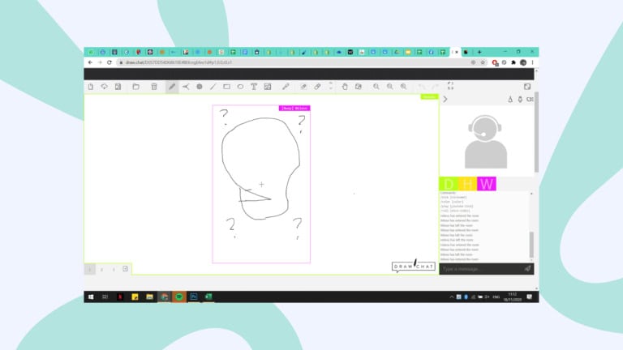Viewport: 623px width, 350px height.
Task: Collapse the side panel with the chevron arrow
Action: (445, 99)
